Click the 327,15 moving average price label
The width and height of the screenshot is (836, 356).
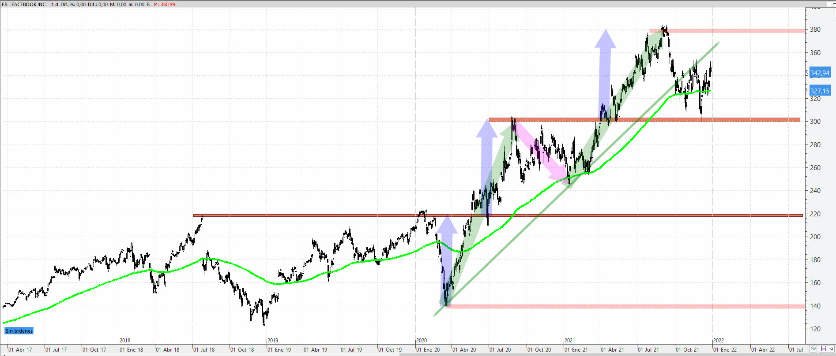[820, 91]
